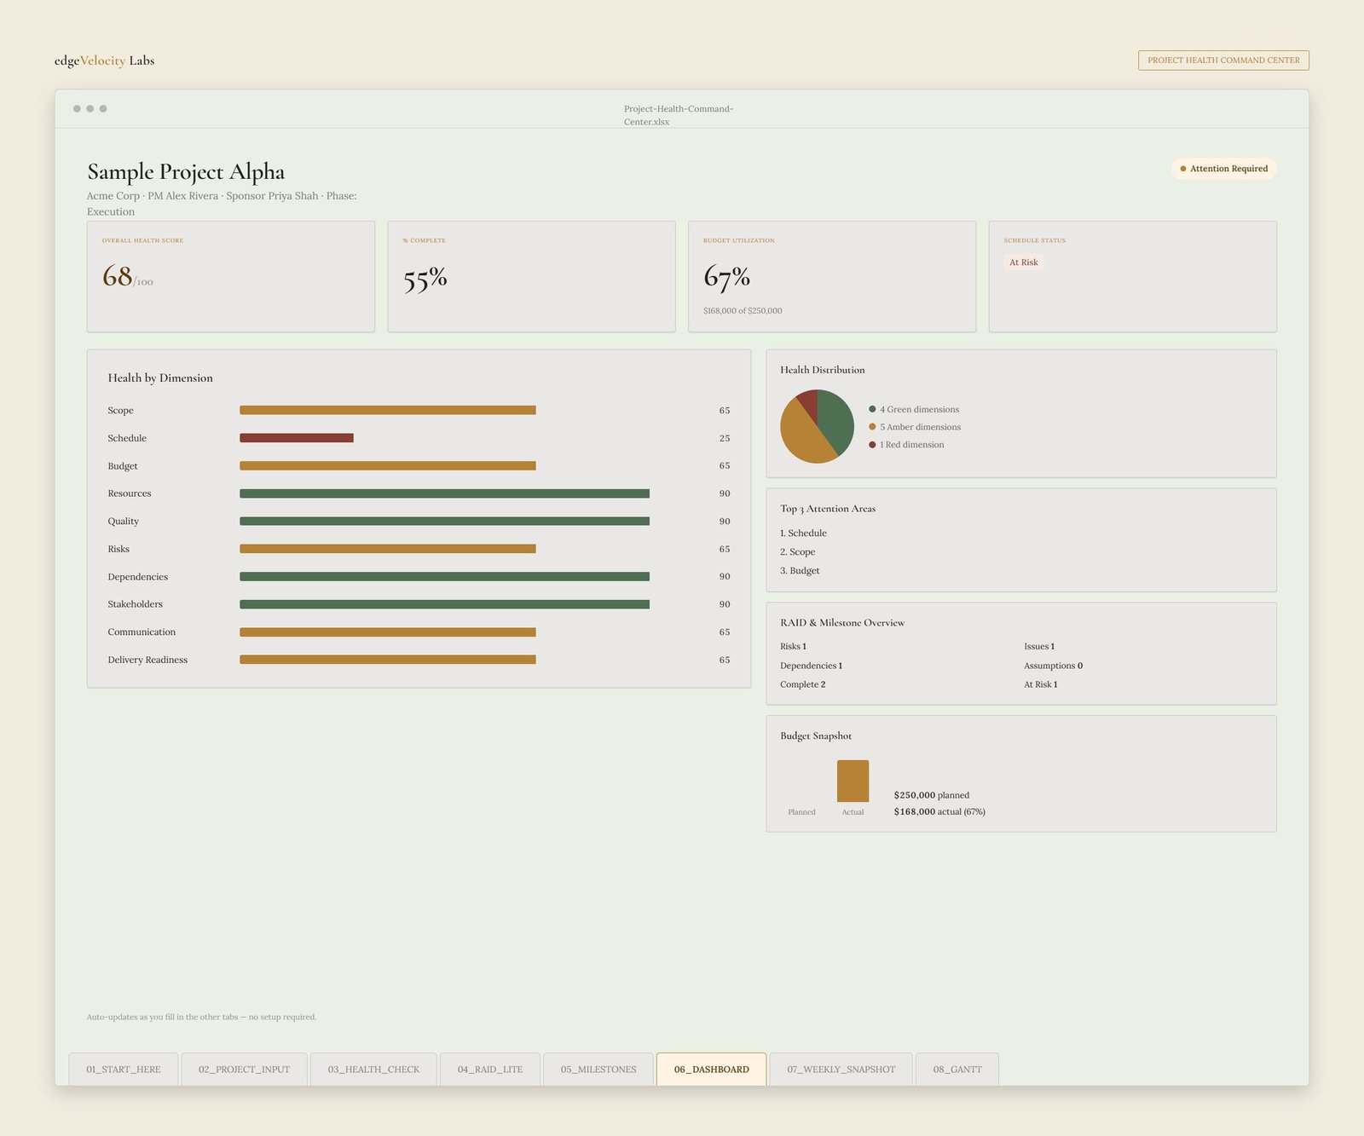Open the 01_START_HERE sheet tab
The width and height of the screenshot is (1364, 1136).
(124, 1069)
